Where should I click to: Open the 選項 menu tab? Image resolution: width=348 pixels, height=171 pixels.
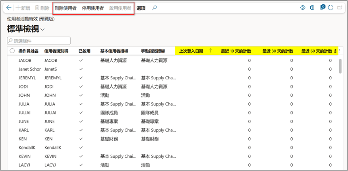[x=141, y=8]
